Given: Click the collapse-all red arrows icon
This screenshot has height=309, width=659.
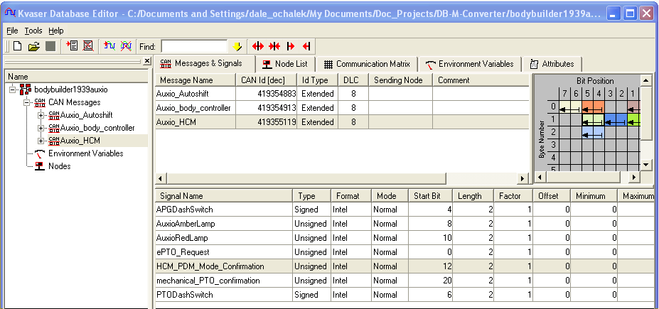Looking at the screenshot, I should (274, 46).
